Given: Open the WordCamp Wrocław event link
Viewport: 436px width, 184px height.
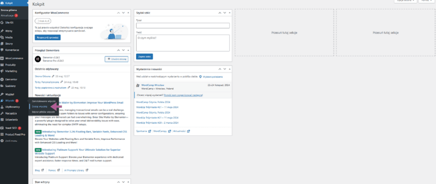Looking at the screenshot, I should tap(153, 85).
